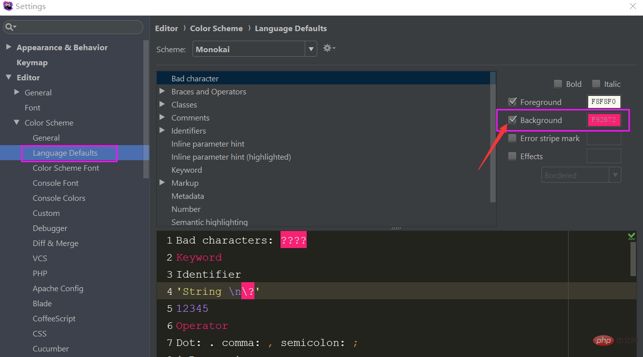This screenshot has width=643, height=357.
Task: Click Editor in the breadcrumb
Action: (166, 28)
